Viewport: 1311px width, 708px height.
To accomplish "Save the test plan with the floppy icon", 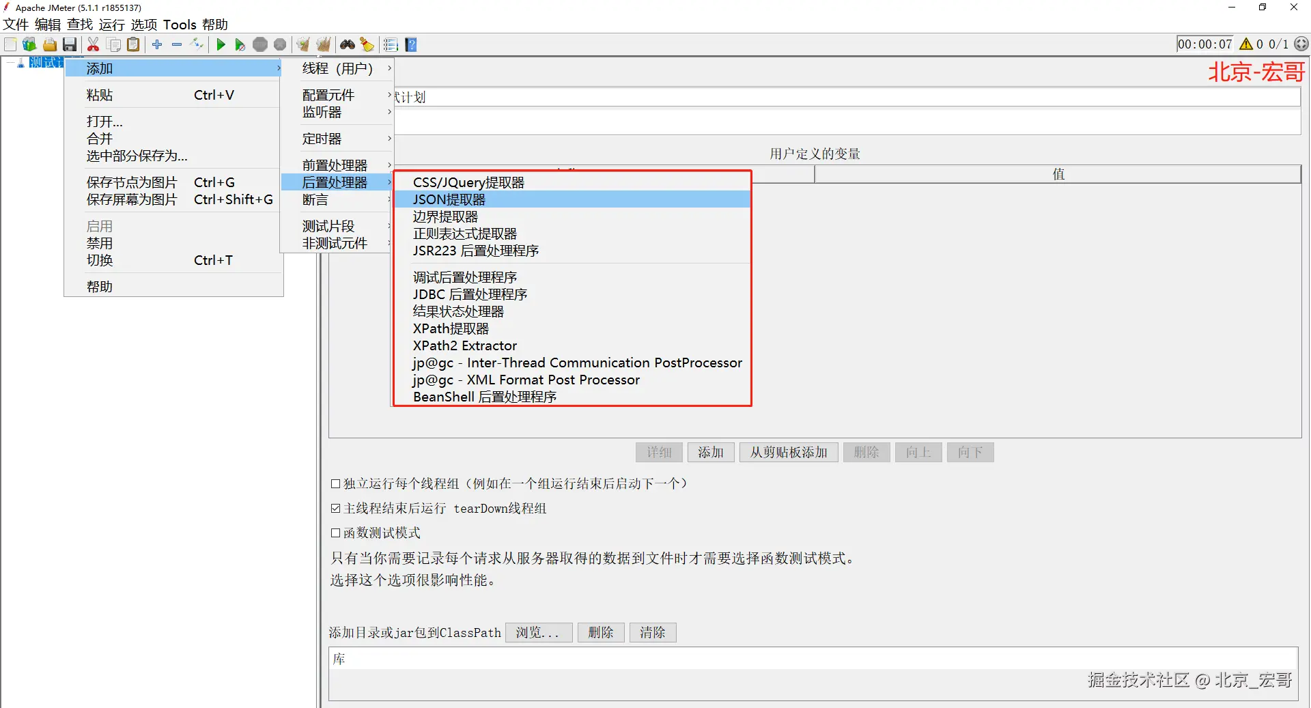I will 69,45.
